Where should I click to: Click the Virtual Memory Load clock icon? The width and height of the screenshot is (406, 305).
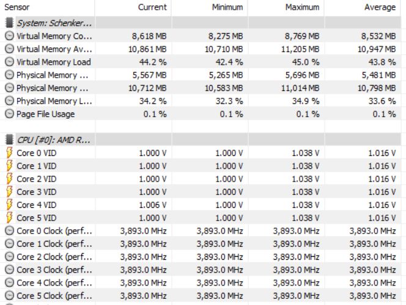[x=9, y=62]
